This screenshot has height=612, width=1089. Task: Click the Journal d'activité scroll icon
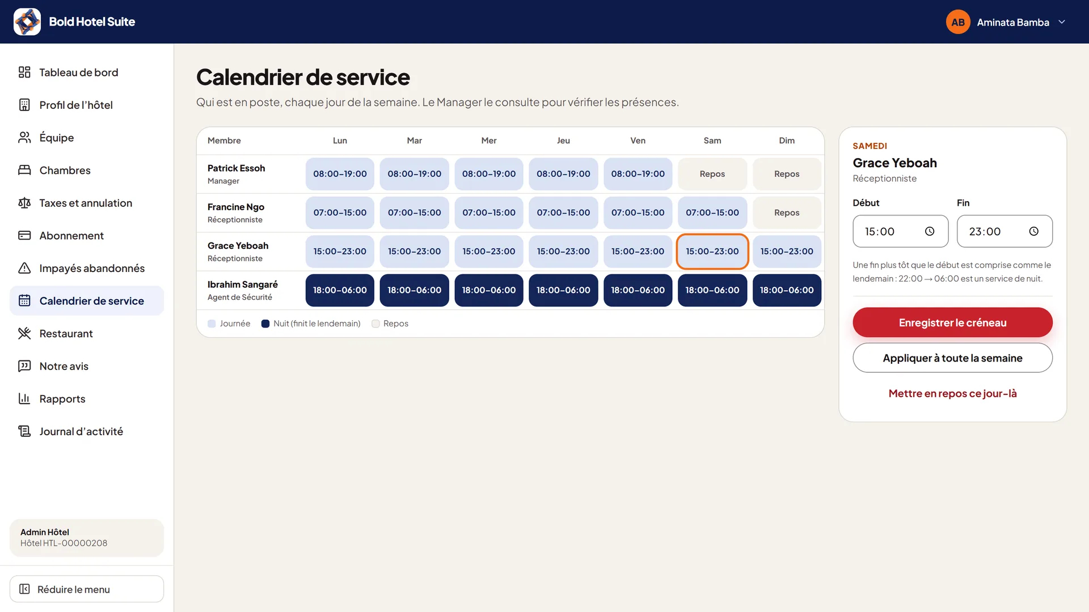(24, 431)
